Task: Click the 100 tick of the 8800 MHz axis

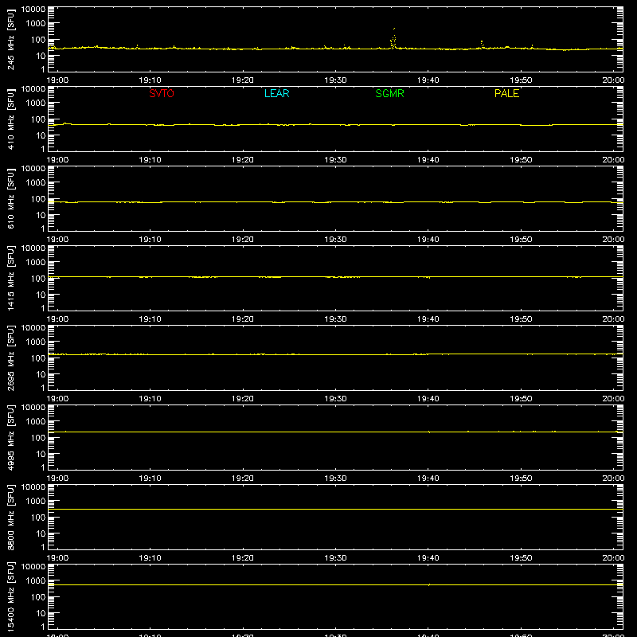Action: (37, 518)
